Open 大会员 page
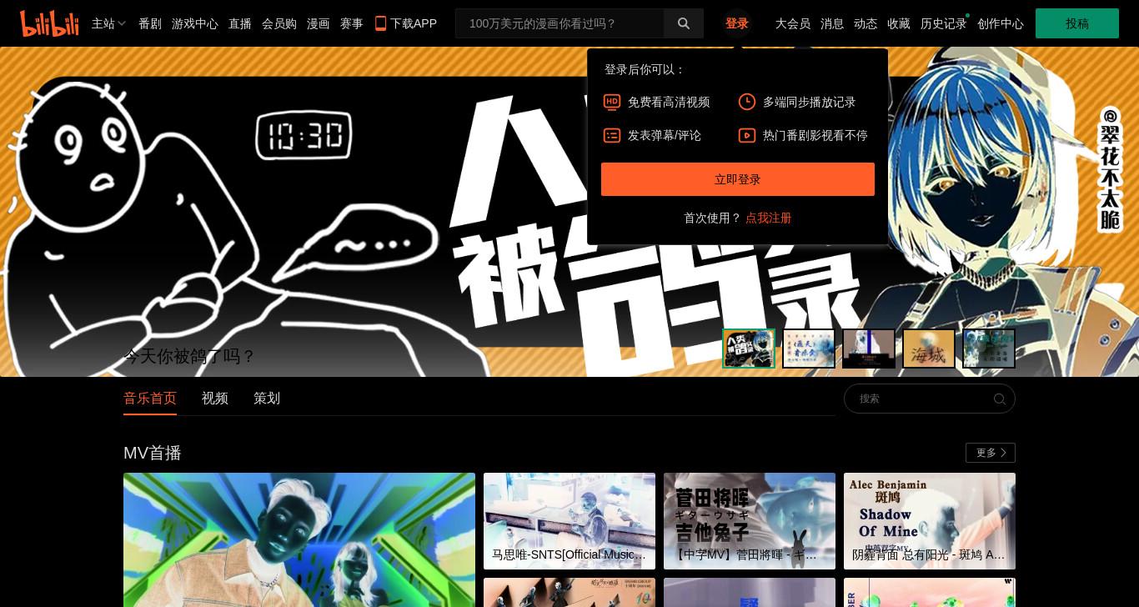The width and height of the screenshot is (1139, 607). tap(793, 23)
